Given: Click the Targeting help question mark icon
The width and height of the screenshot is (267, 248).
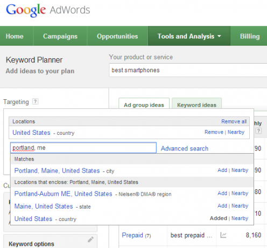Looking at the screenshot, I should coord(35,101).
